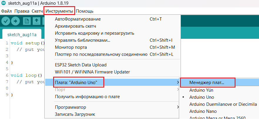Select Arduino Duemilanove or Diecimila board
Image resolution: width=259 pixels, height=119 pixels.
click(220, 104)
